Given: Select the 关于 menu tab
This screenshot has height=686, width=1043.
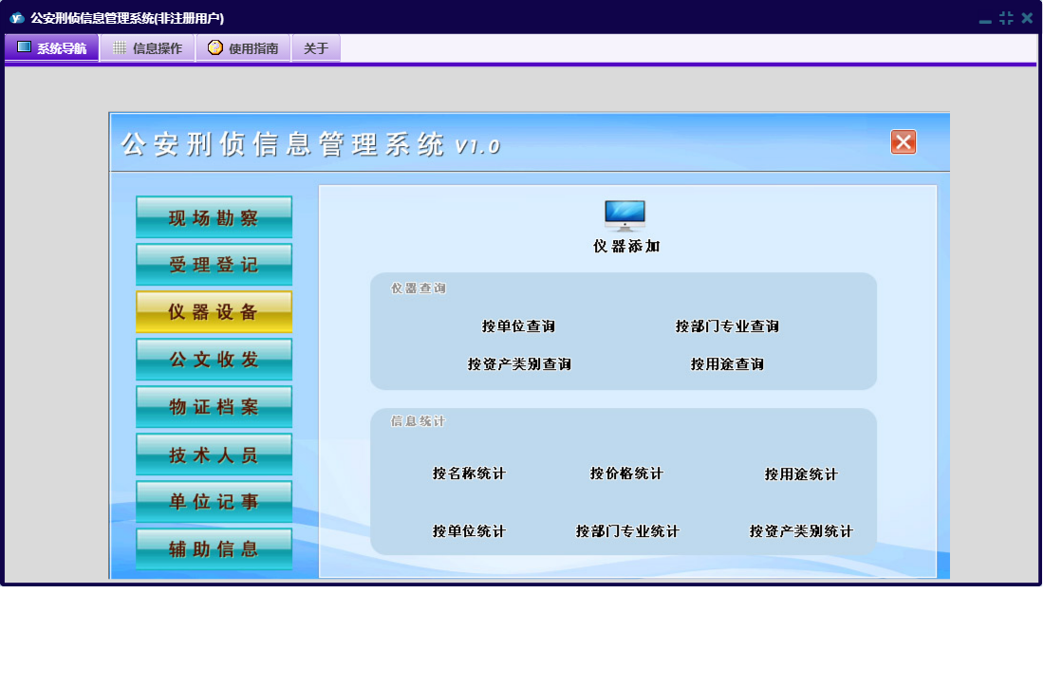Looking at the screenshot, I should [316, 48].
